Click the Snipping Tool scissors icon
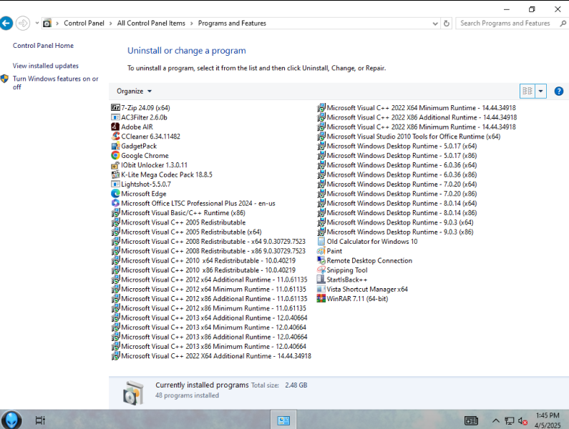This screenshot has height=429, width=569. (x=321, y=270)
